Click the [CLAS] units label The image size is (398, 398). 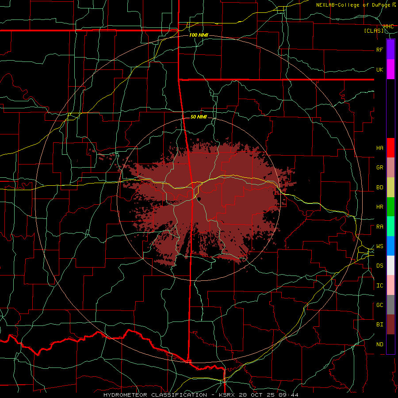[x=374, y=31]
